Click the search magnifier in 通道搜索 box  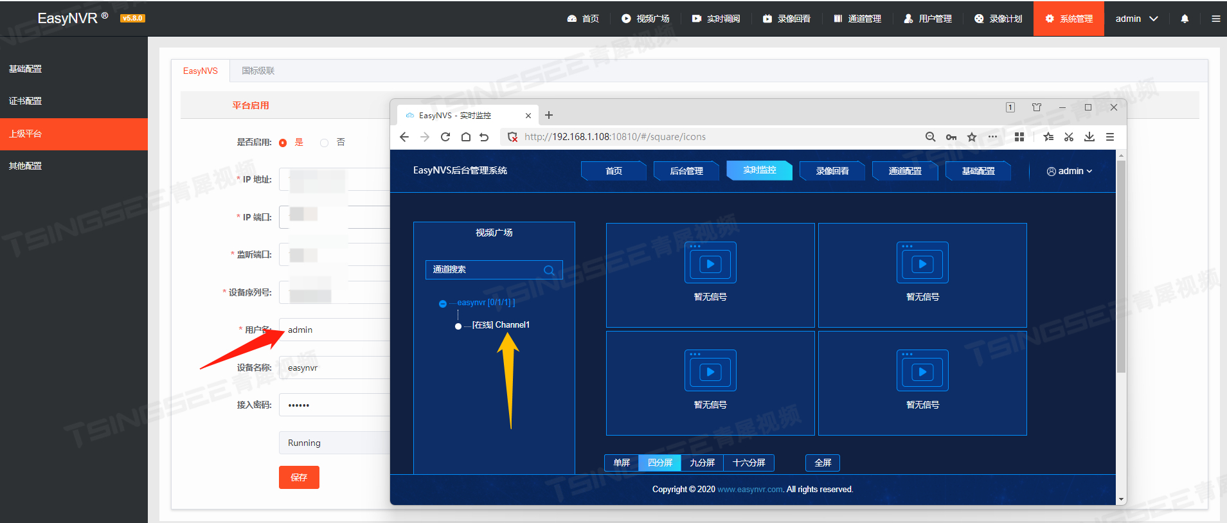549,270
